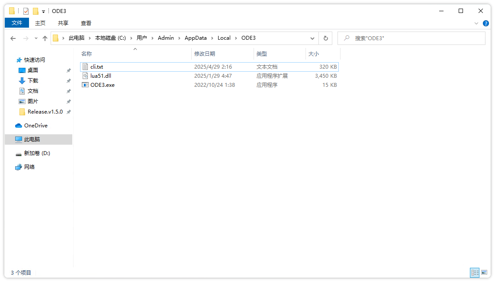
Task: Jump to AppData via breadcrumb link
Action: [196, 38]
